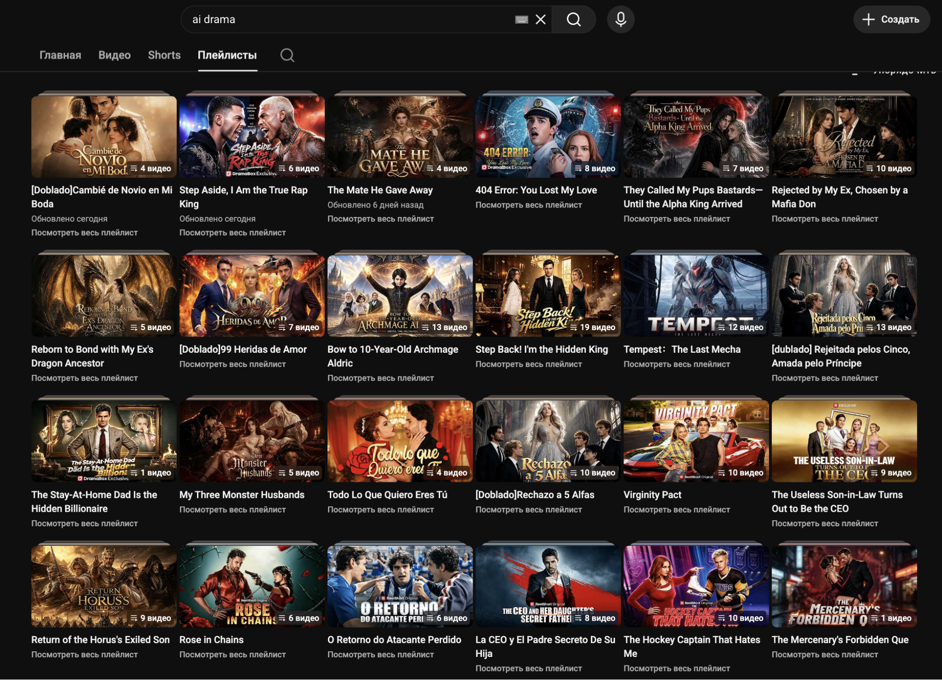Click title 'Rose in Chains'
Screen dimensions: 942x680
tap(212, 640)
